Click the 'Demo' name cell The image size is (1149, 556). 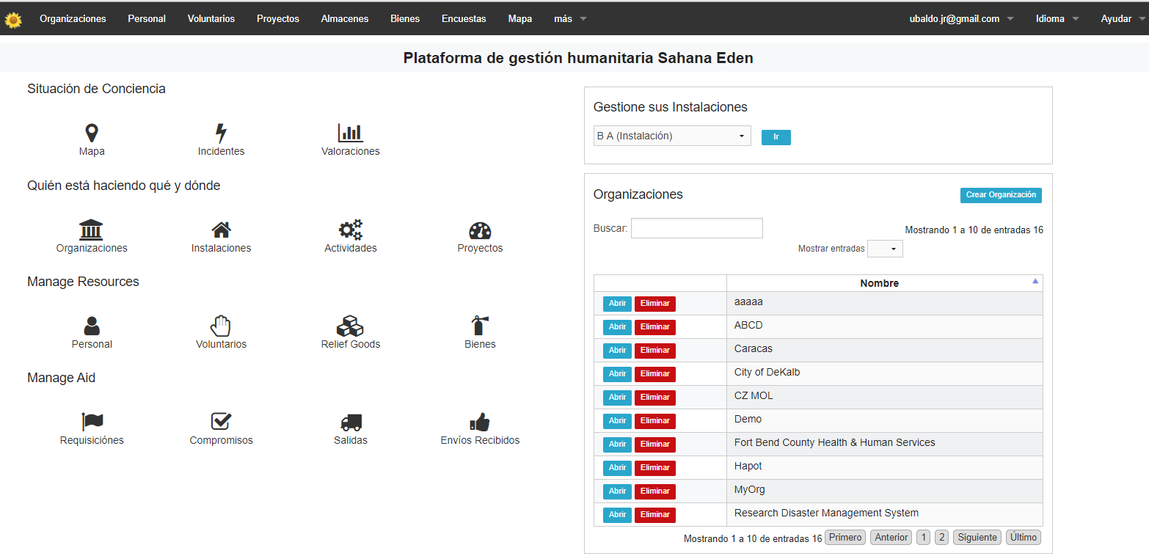coord(884,420)
